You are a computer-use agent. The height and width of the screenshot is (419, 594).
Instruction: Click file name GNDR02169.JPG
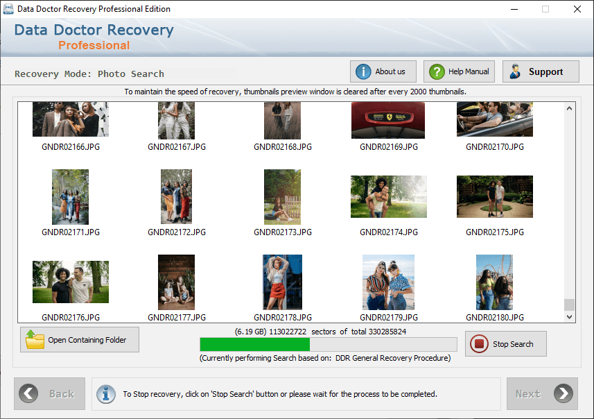(389, 147)
